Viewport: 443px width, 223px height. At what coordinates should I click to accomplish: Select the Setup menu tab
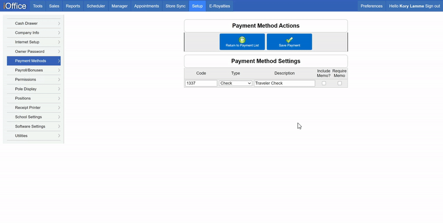click(x=197, y=6)
